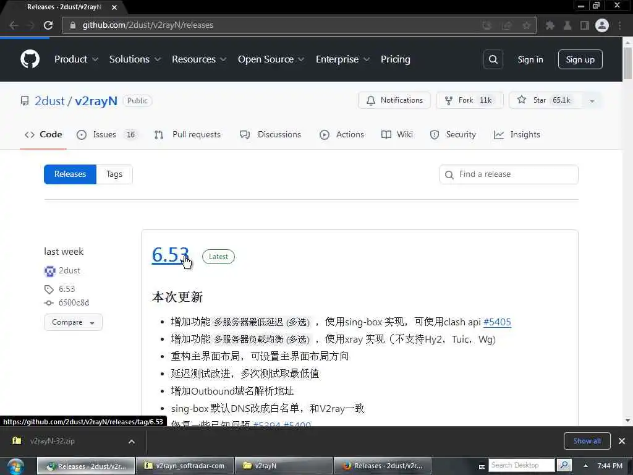The image size is (633, 475).
Task: Open the Security tab
Action: [453, 134]
